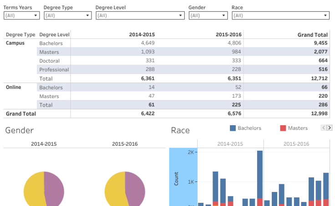Select the Online degree type row header

[x=14, y=87]
